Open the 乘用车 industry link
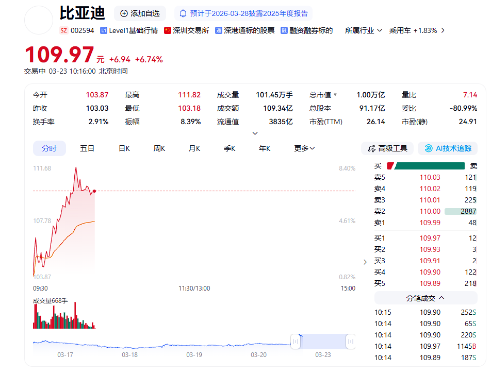The width and height of the screenshot is (491, 374). 413,30
